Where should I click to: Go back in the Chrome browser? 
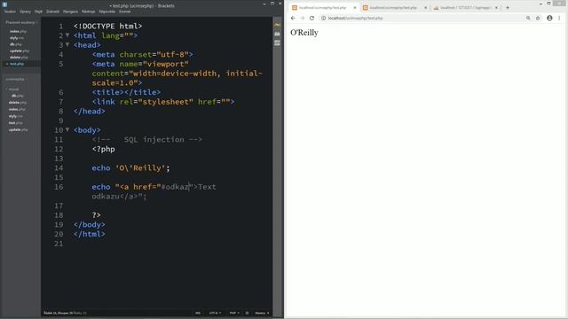point(293,18)
